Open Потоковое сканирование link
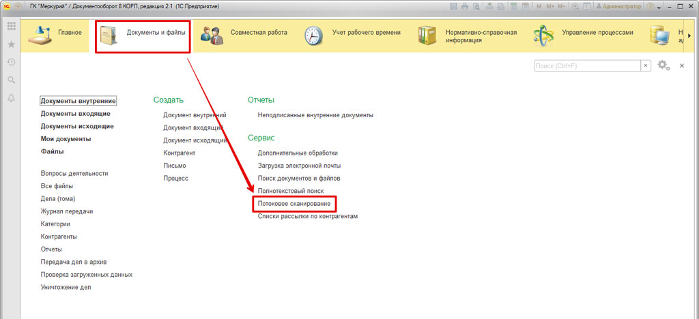Screen dimensions: 699x319 click(x=294, y=204)
